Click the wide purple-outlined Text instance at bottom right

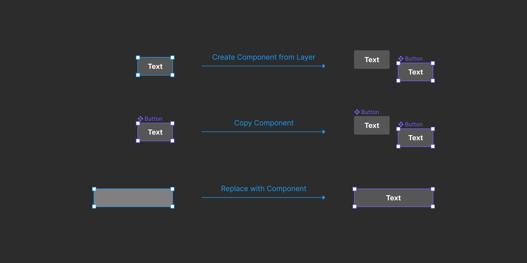tap(393, 198)
